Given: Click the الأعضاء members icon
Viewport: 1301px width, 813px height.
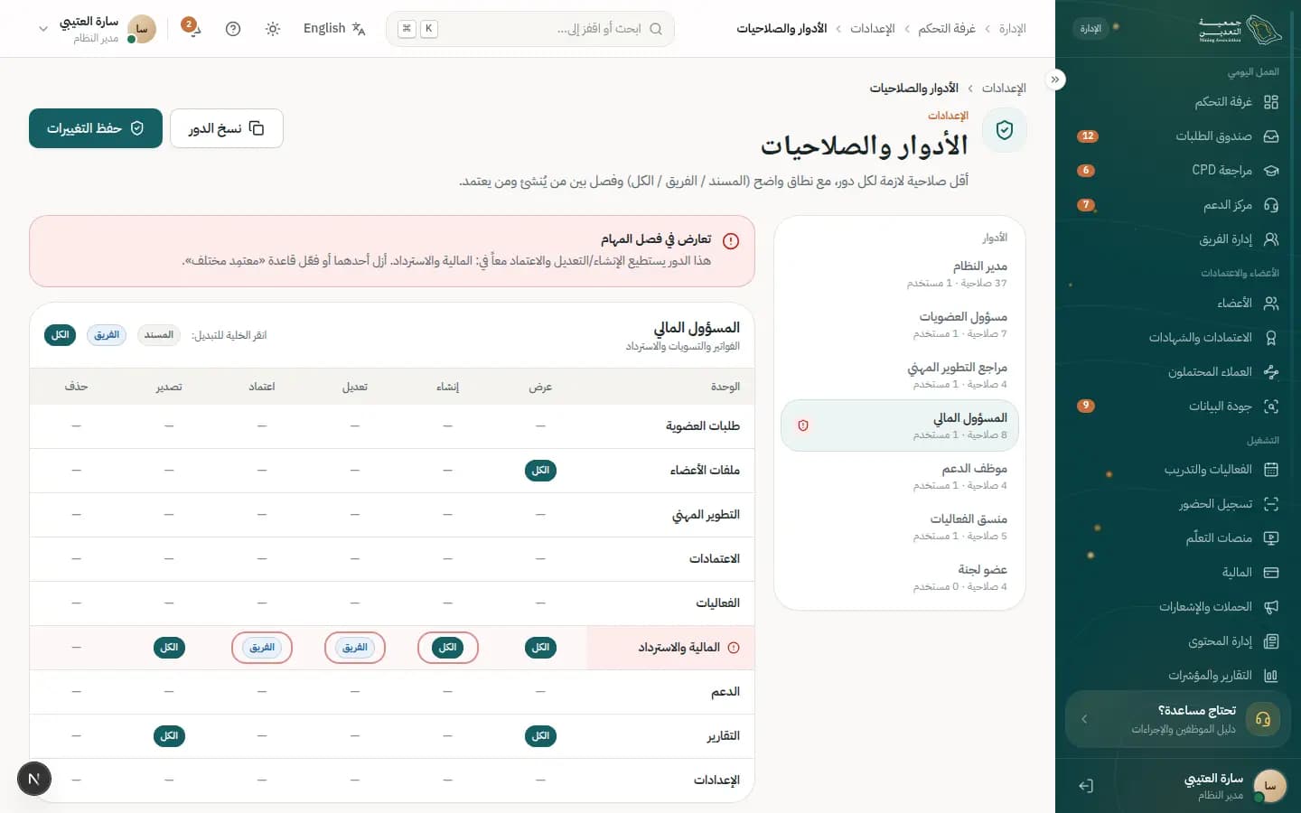Looking at the screenshot, I should tap(1271, 304).
